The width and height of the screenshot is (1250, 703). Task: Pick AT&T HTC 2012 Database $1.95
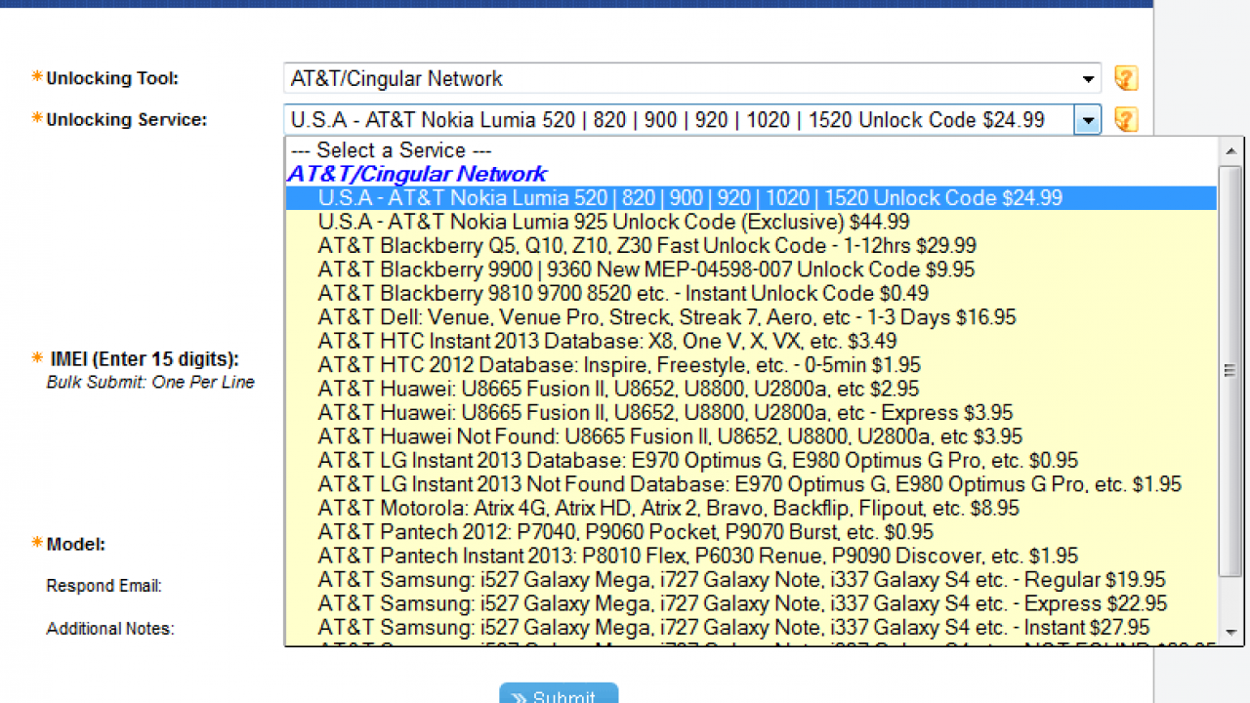751,365
